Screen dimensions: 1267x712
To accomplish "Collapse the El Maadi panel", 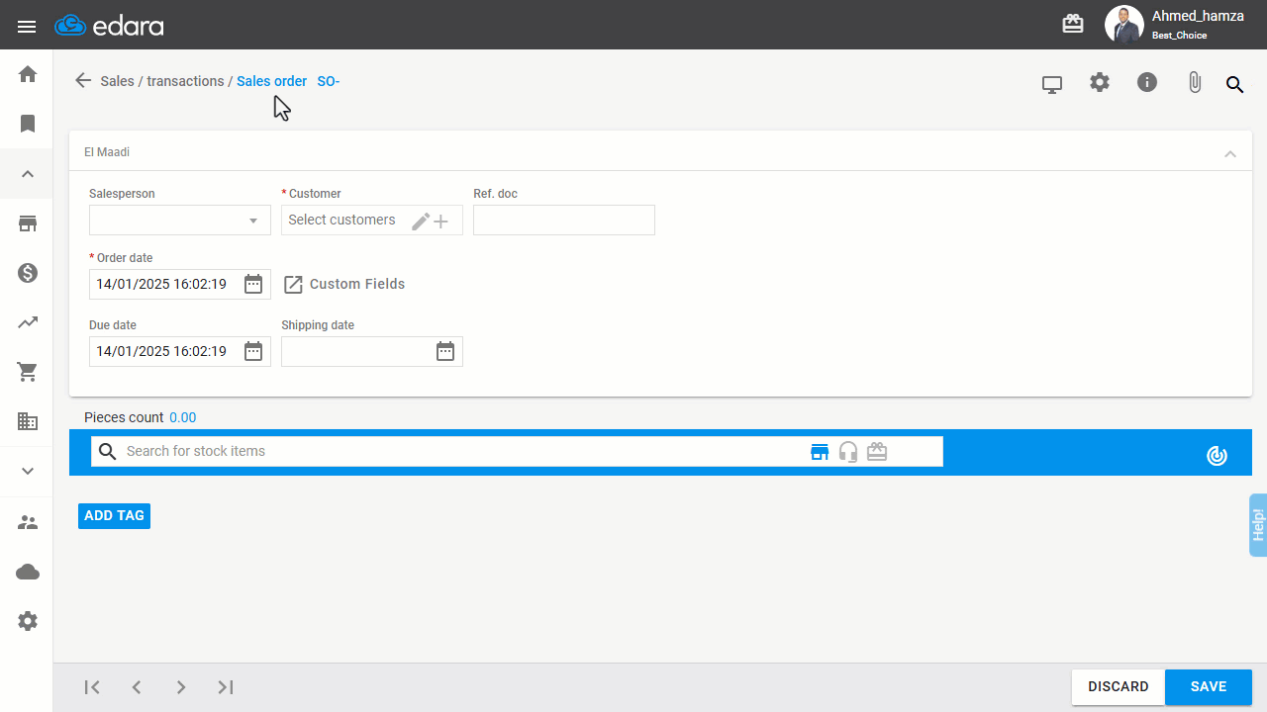I will [1230, 153].
